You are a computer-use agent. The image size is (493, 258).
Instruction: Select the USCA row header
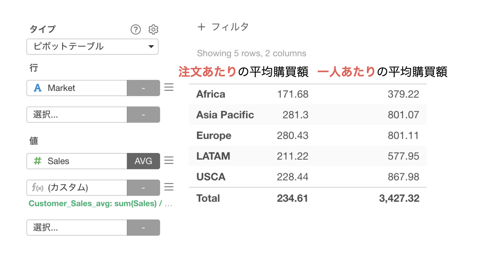(x=211, y=177)
